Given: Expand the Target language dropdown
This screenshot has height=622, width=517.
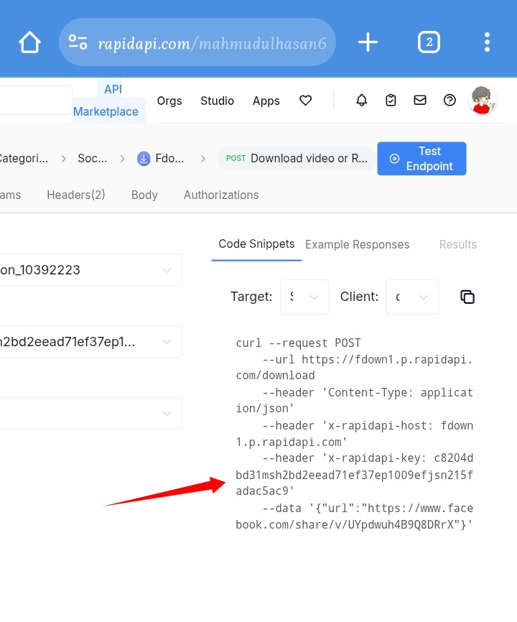Looking at the screenshot, I should point(304,297).
